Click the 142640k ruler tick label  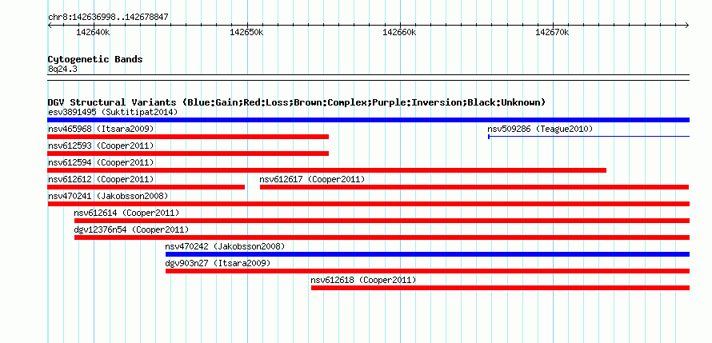(93, 33)
